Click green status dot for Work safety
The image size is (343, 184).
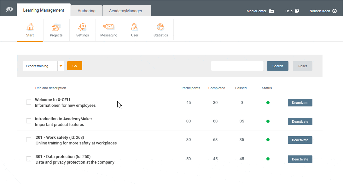click(268, 140)
